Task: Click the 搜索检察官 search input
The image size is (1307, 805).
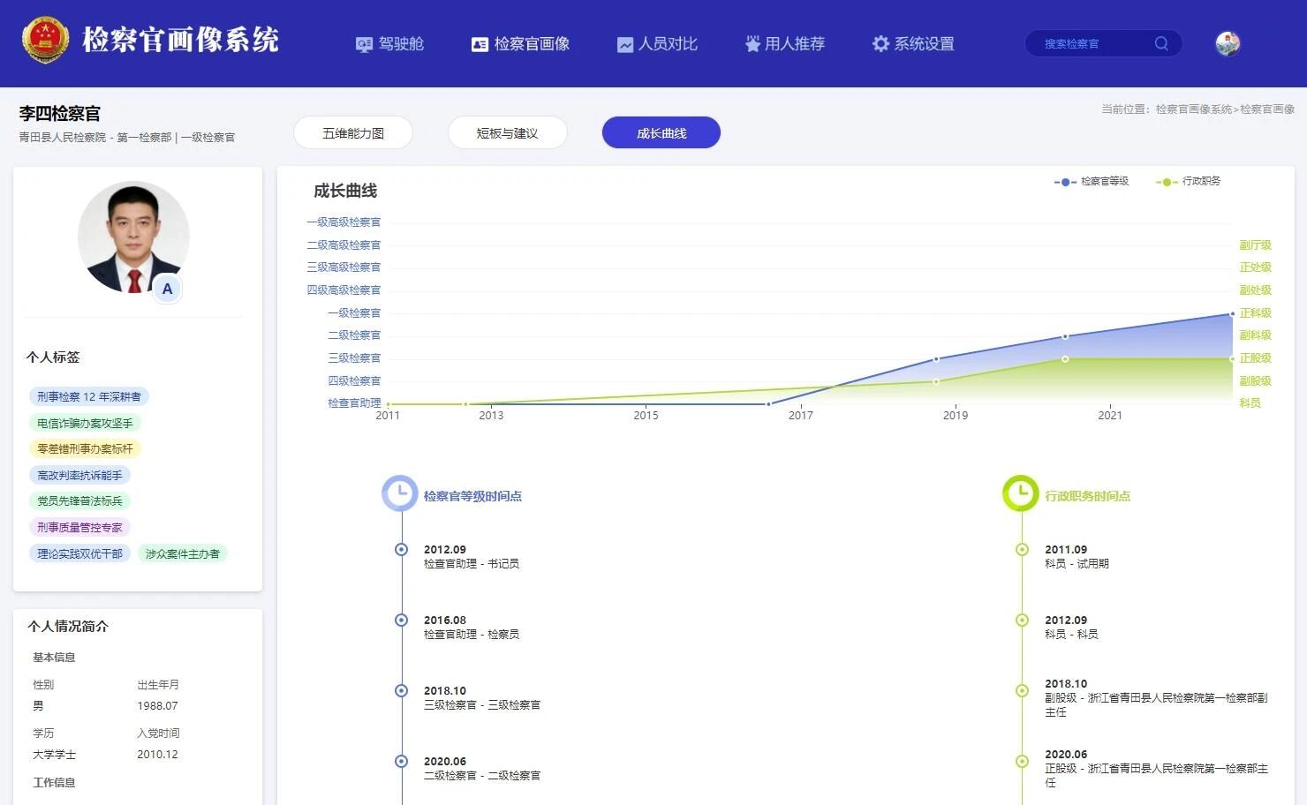Action: pos(1092,43)
